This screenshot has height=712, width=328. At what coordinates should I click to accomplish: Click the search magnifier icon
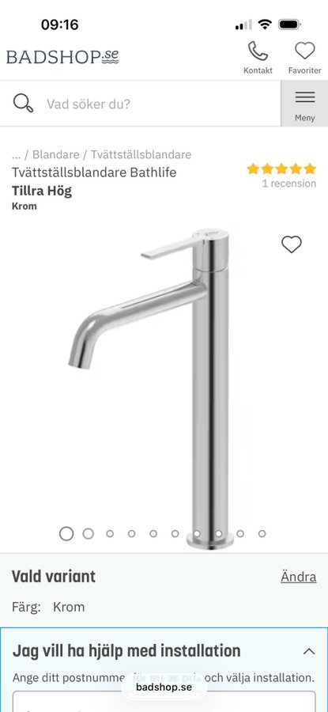click(23, 104)
